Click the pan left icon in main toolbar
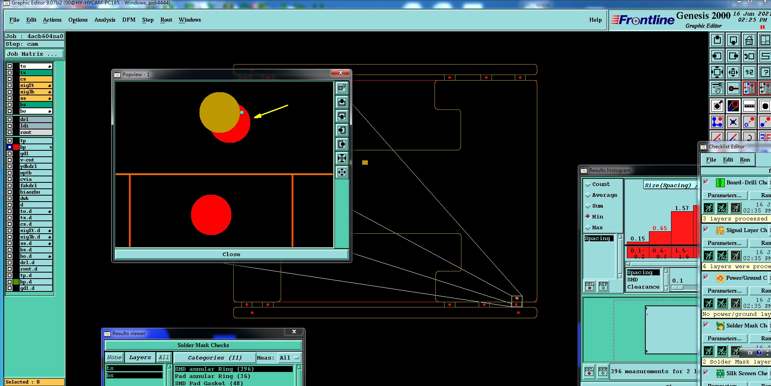The image size is (771, 386). [x=717, y=56]
